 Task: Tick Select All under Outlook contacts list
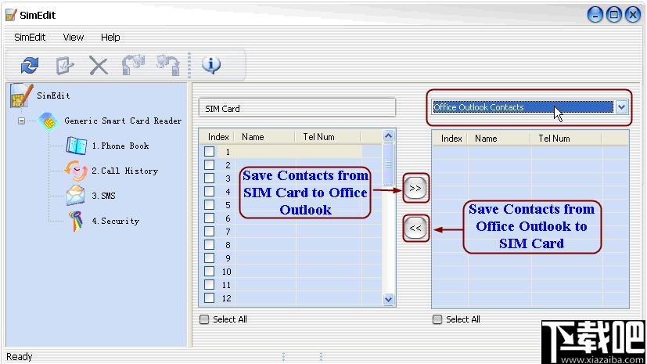[x=437, y=319]
